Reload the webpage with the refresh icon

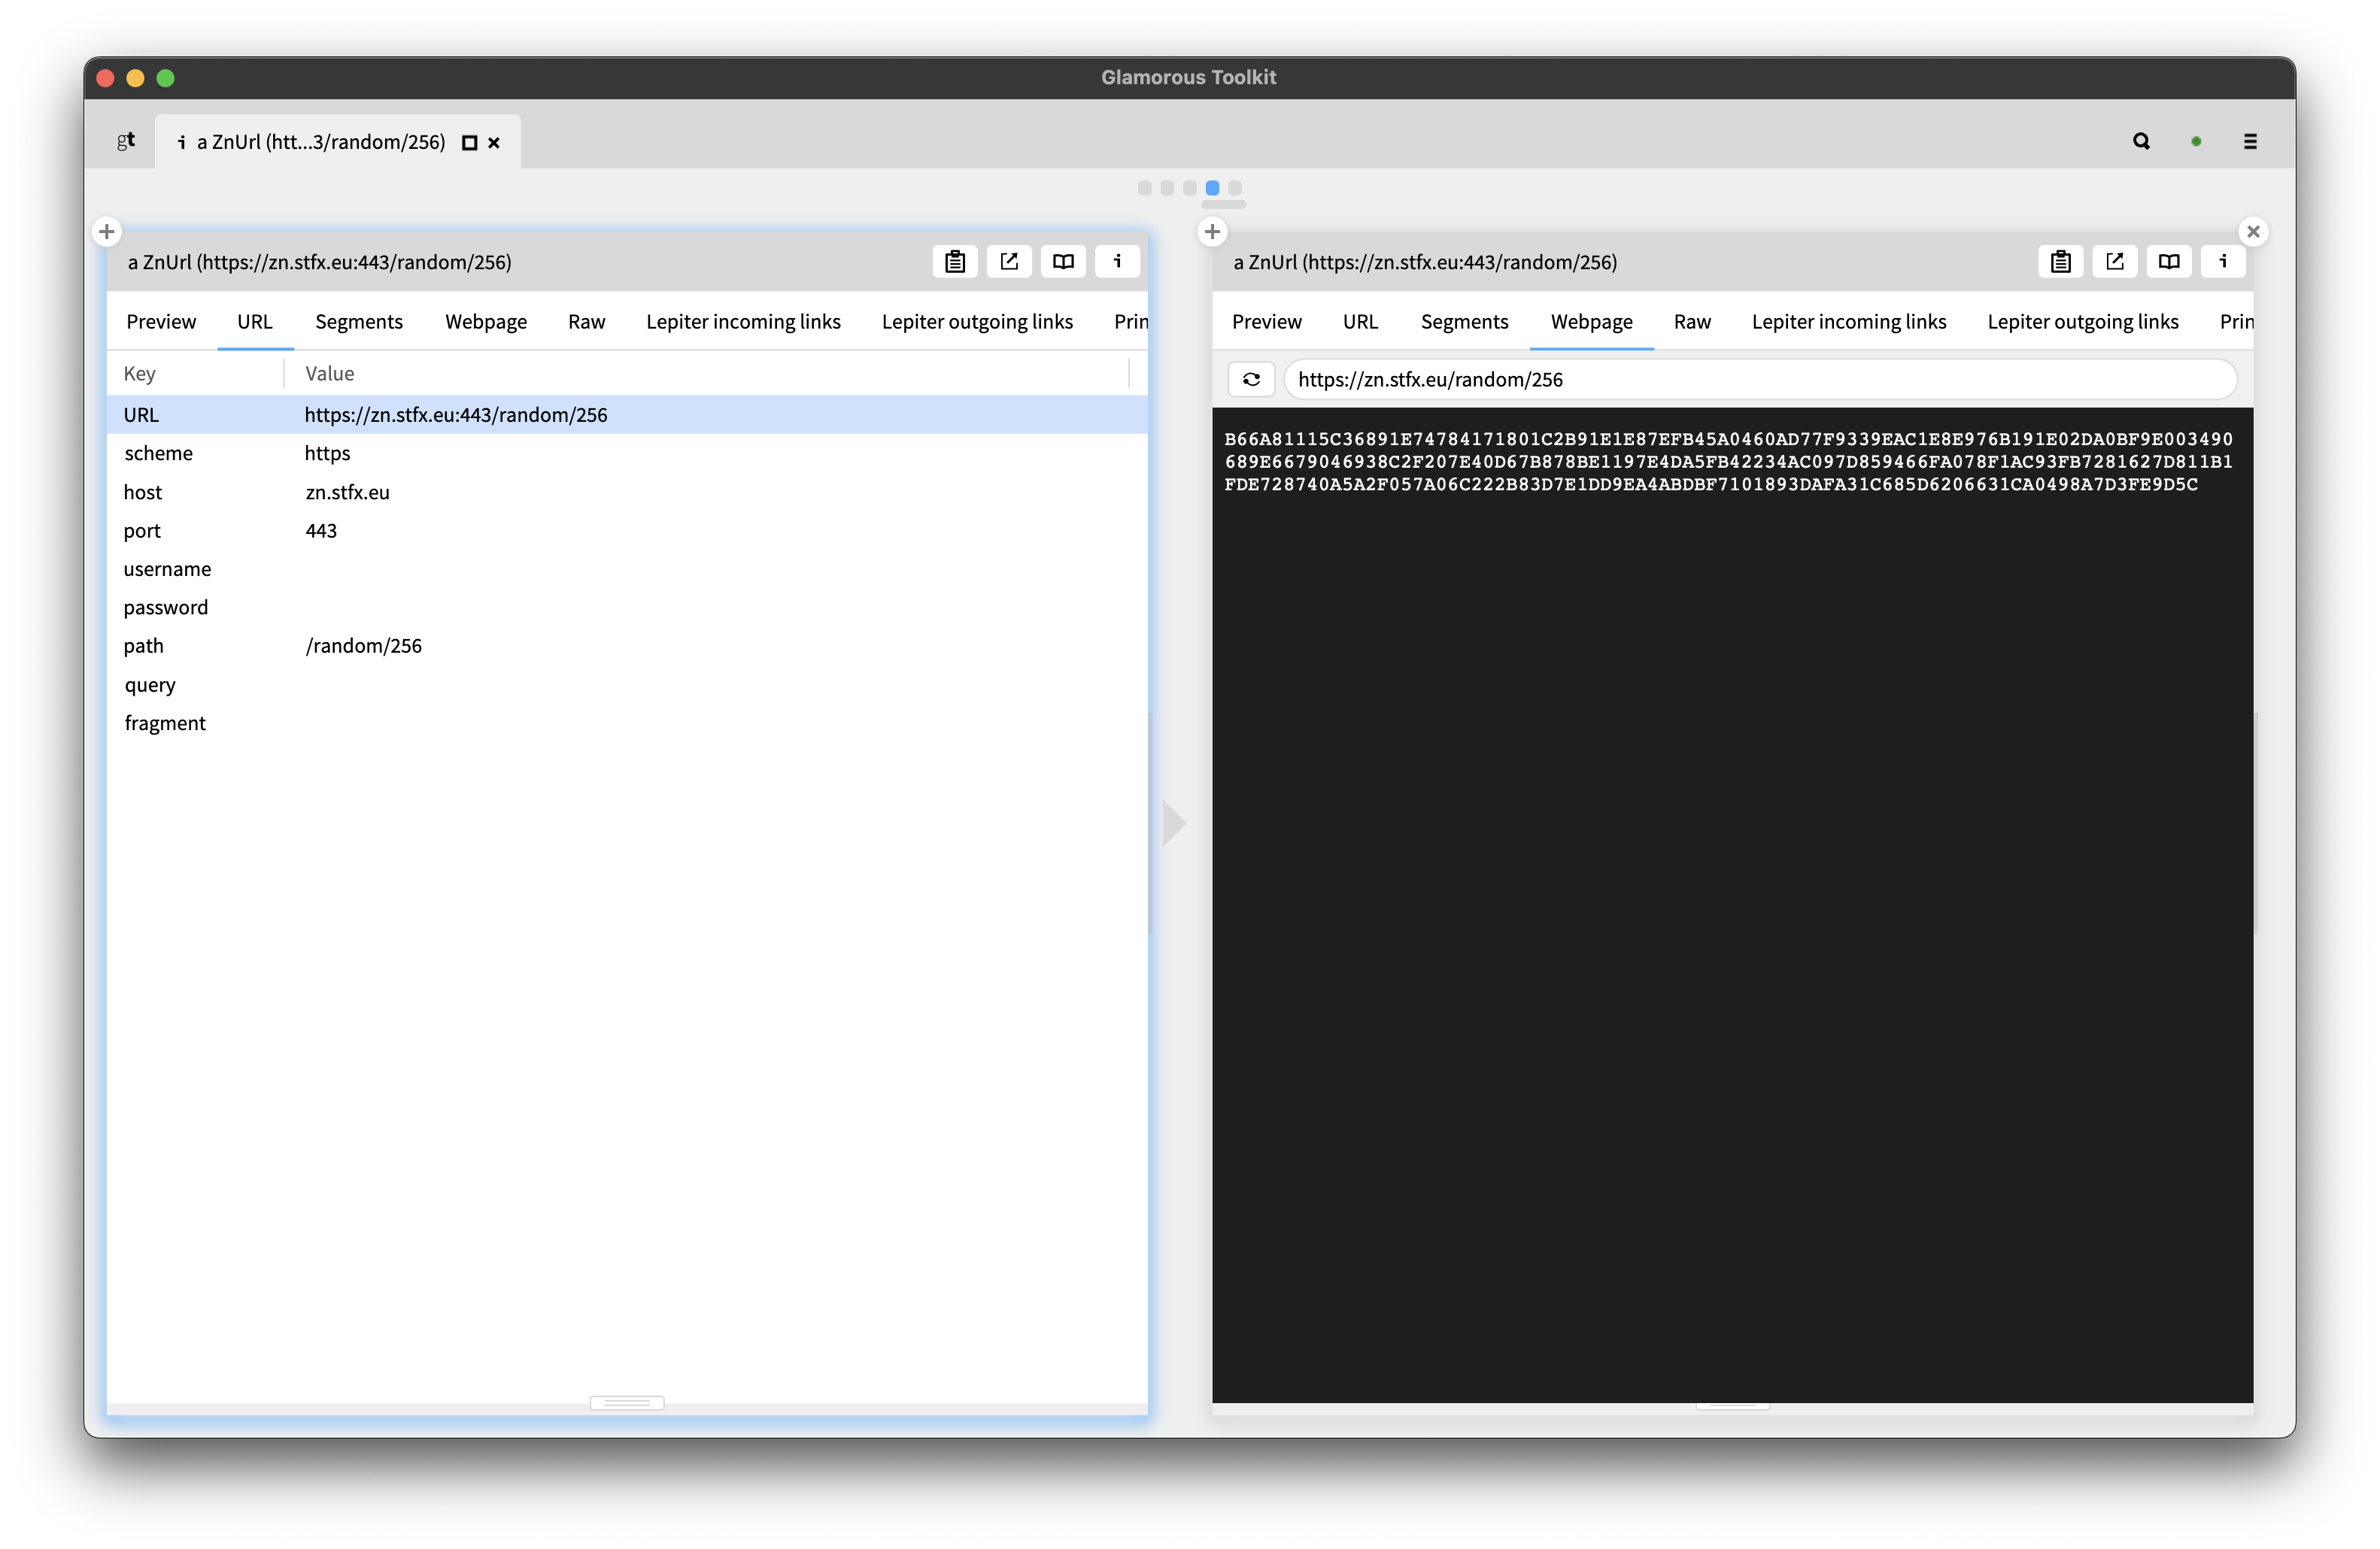1251,380
